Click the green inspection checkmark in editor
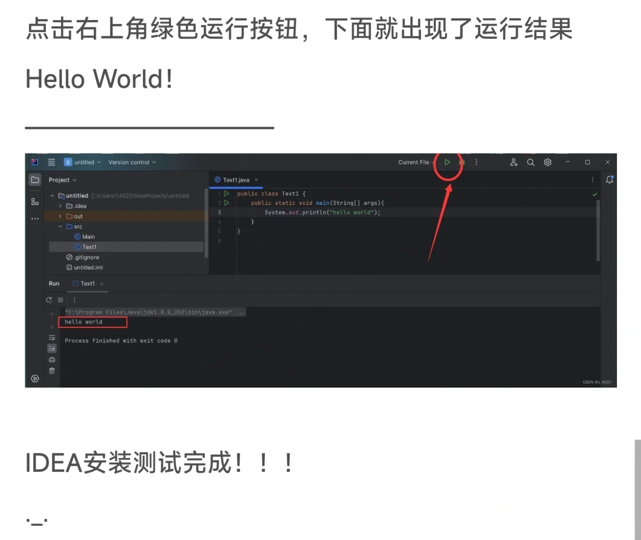The image size is (641, 540). [595, 194]
